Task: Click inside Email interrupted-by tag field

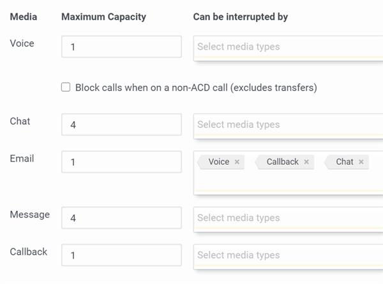Action: [x=287, y=182]
